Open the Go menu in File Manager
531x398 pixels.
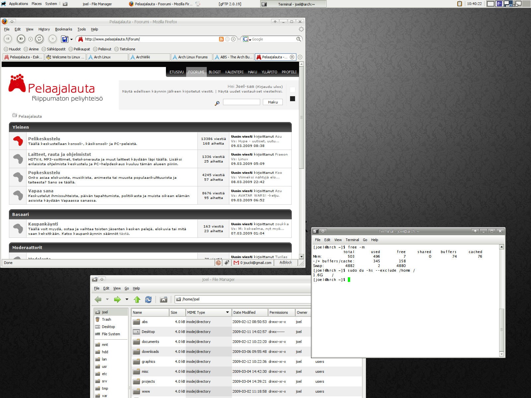pos(127,288)
